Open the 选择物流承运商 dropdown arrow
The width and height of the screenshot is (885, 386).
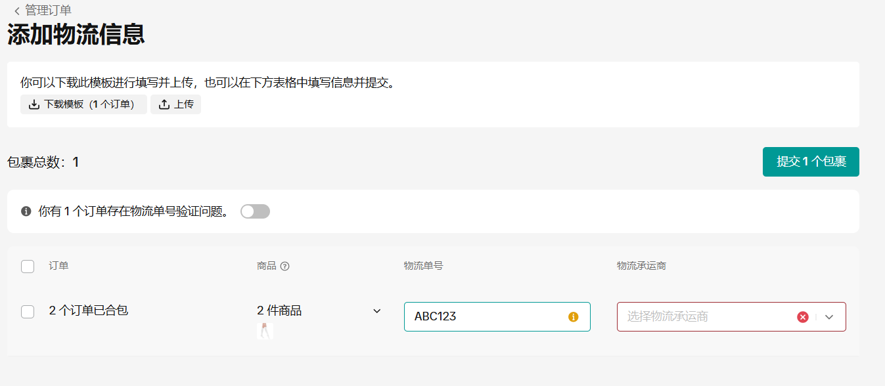[829, 317]
